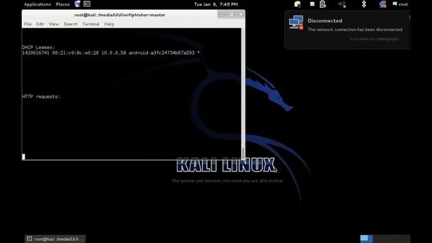
Task: Open the Terminal menu in menu bar
Action: click(90, 24)
